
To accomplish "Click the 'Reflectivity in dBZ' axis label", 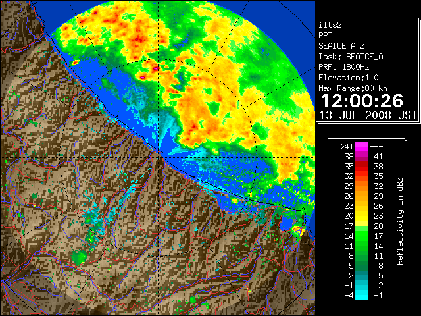I will pos(400,221).
